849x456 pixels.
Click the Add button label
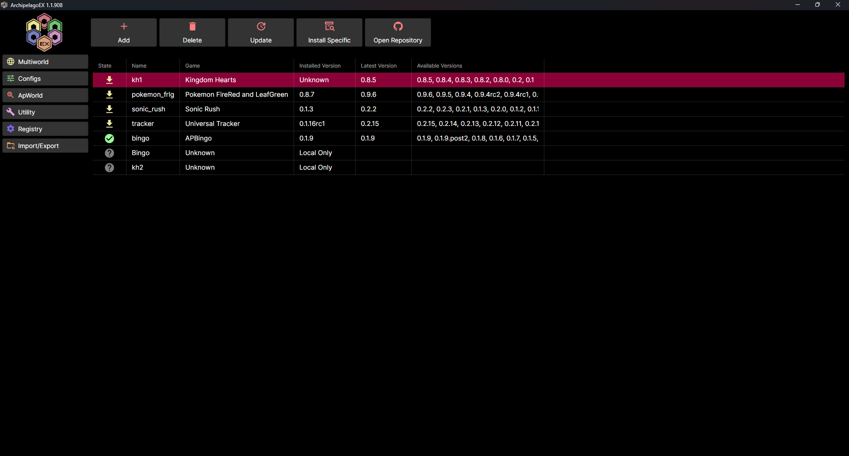(124, 40)
